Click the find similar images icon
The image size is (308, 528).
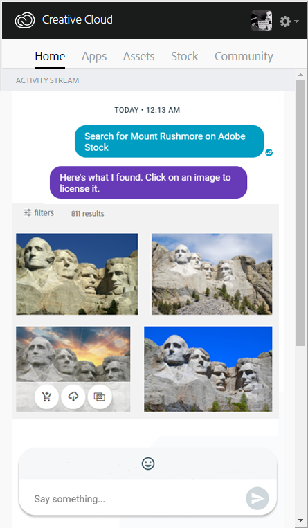[x=100, y=397]
